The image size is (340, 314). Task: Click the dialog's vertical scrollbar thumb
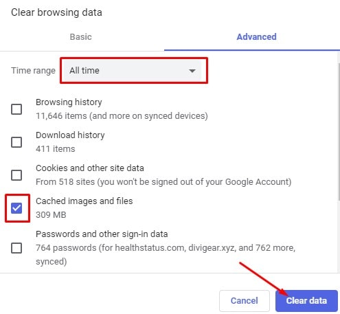pyautogui.click(x=339, y=133)
